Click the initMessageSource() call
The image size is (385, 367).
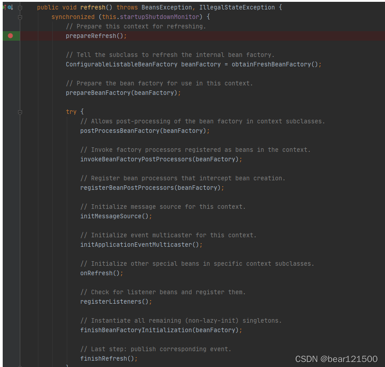pyautogui.click(x=115, y=216)
